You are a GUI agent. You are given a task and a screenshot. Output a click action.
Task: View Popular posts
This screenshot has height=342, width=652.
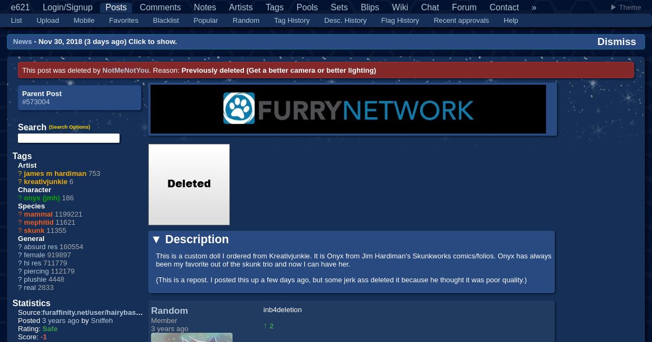tap(206, 21)
